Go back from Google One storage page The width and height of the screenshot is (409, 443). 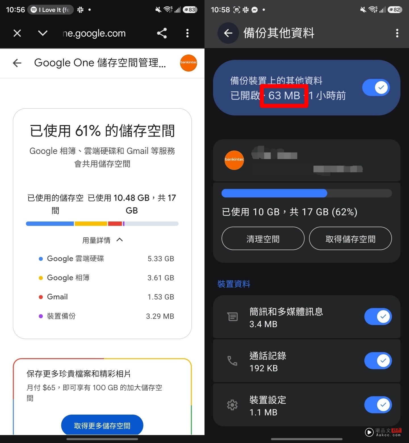click(17, 63)
